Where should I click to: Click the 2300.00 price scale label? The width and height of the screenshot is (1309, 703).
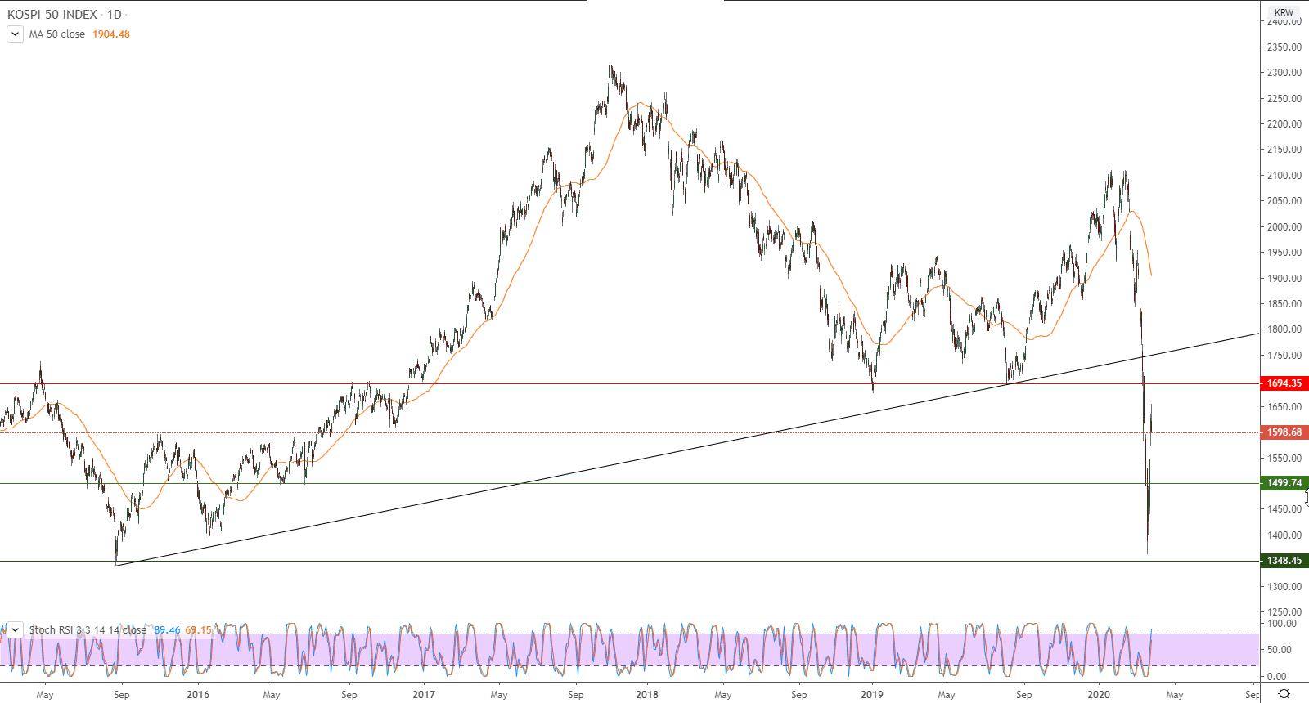coord(1284,73)
